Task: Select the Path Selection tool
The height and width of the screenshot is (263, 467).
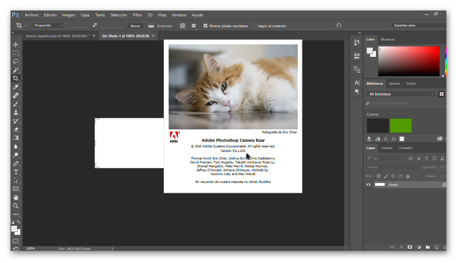Action: pos(16,180)
